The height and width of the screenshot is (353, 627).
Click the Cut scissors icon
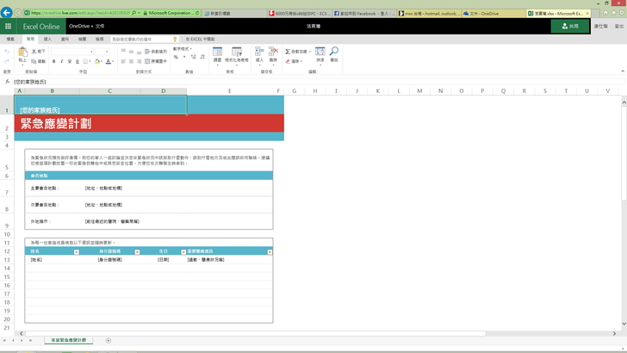(34, 52)
